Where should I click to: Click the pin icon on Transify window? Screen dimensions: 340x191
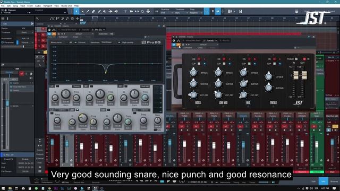coord(309,37)
